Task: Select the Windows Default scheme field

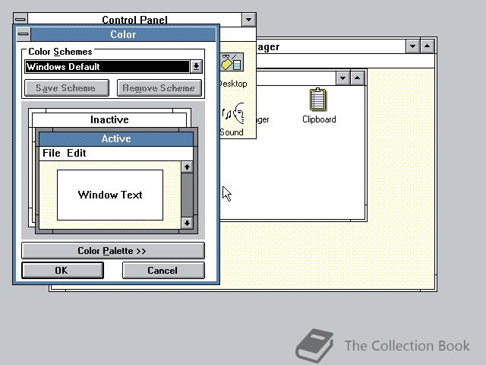Action: pyautogui.click(x=107, y=67)
